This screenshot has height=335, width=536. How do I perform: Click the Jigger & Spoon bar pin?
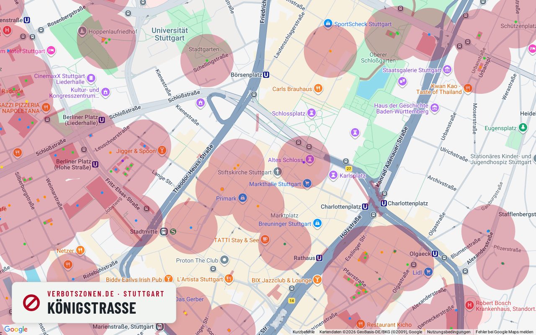point(162,150)
